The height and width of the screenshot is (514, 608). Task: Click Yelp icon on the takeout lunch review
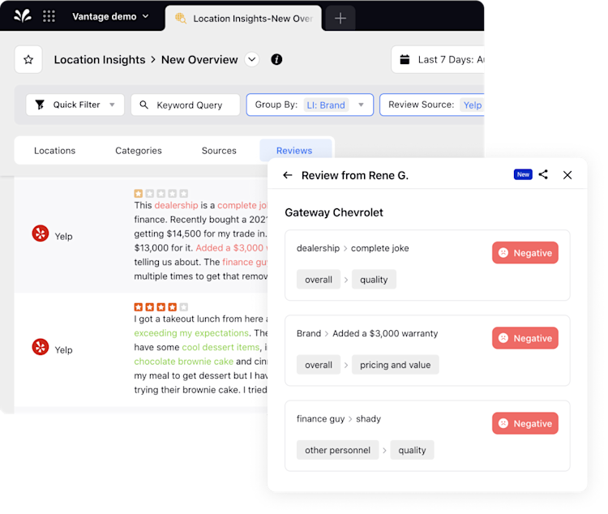coord(41,347)
